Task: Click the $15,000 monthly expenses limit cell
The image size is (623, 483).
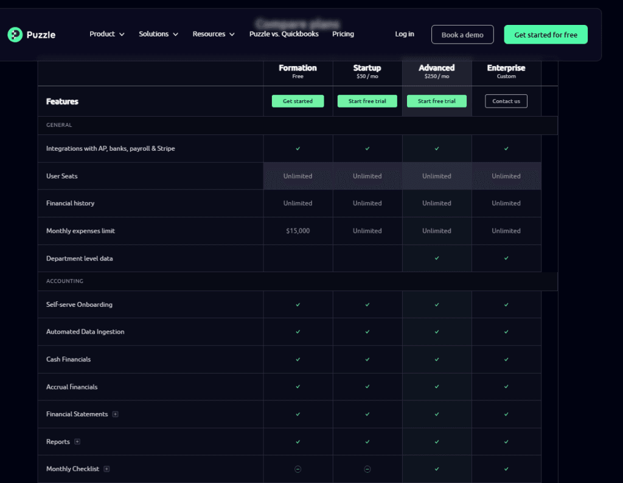Action: pos(298,231)
